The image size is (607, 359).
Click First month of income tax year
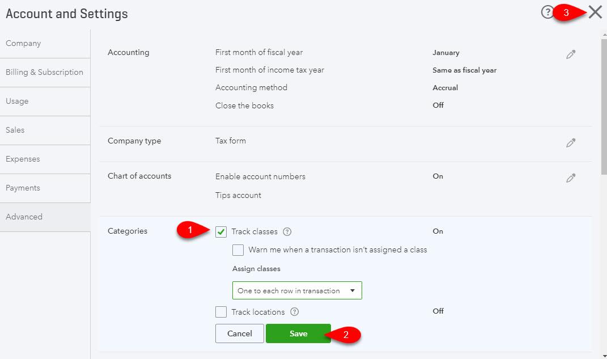point(269,70)
